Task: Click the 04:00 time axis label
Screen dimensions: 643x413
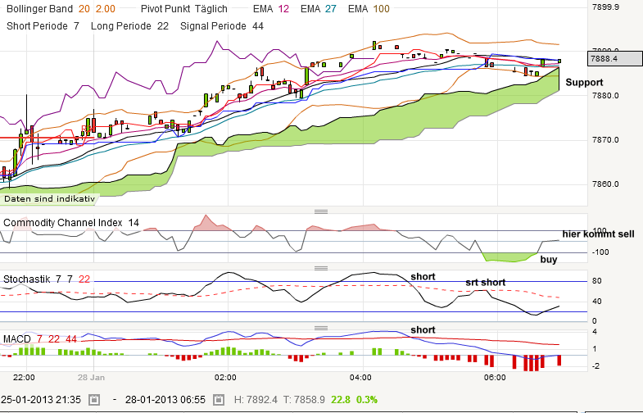Action: click(360, 377)
